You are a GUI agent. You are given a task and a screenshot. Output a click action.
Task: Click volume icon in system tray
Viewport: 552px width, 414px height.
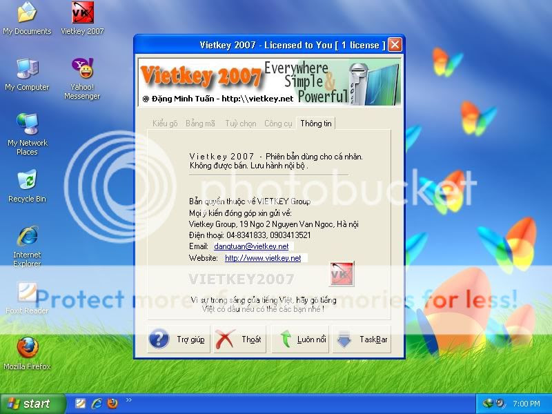click(500, 403)
